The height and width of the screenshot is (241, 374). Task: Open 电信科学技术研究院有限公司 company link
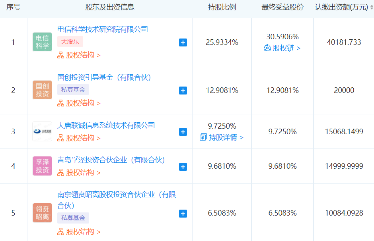(x=103, y=29)
